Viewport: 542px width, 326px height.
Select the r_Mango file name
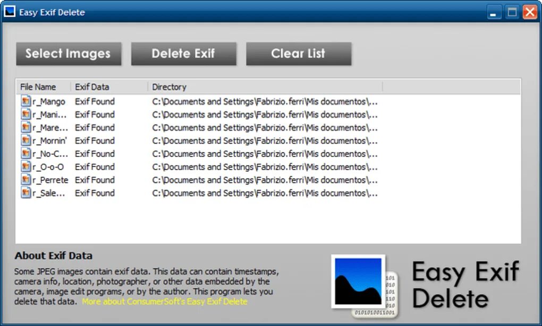click(49, 102)
